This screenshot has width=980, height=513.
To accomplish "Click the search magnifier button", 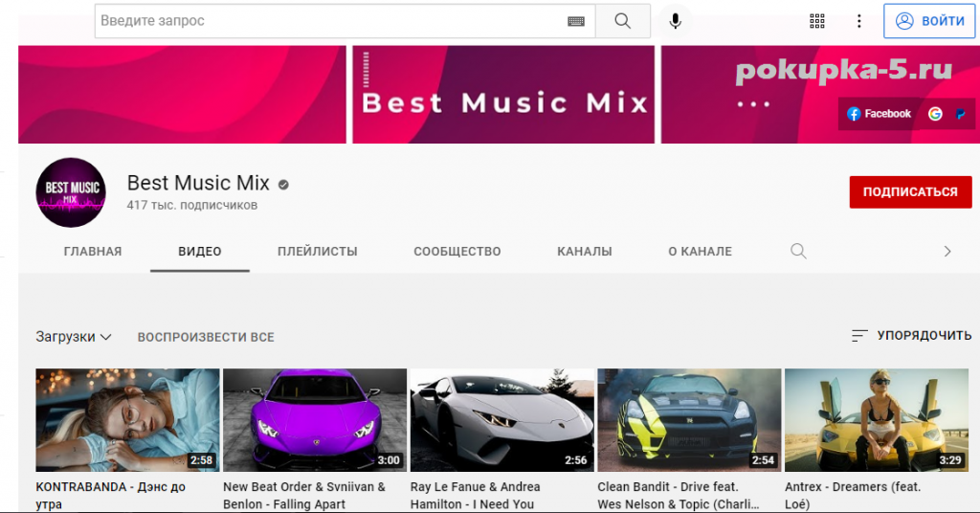I will tap(622, 21).
